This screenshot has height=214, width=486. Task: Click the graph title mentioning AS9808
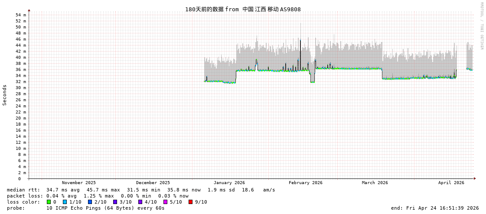(x=243, y=10)
